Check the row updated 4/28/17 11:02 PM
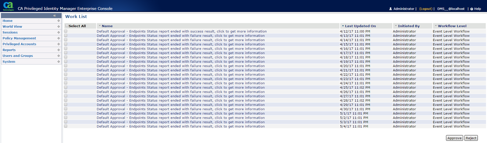 point(66,100)
